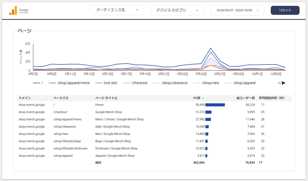Select the /shop/new path cell in table

click(61, 134)
